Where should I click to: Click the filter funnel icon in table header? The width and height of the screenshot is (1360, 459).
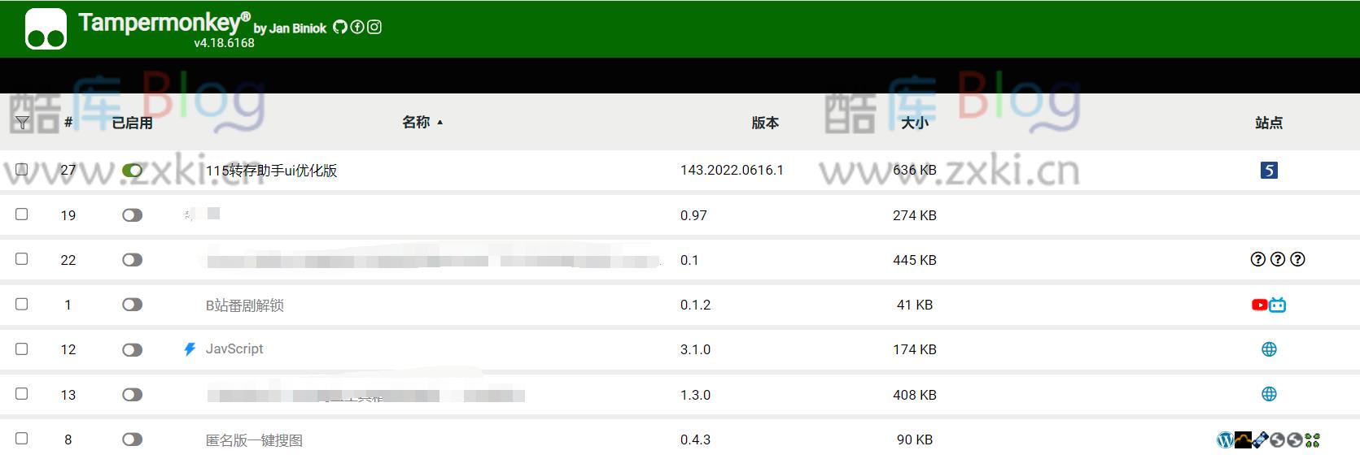tap(23, 123)
